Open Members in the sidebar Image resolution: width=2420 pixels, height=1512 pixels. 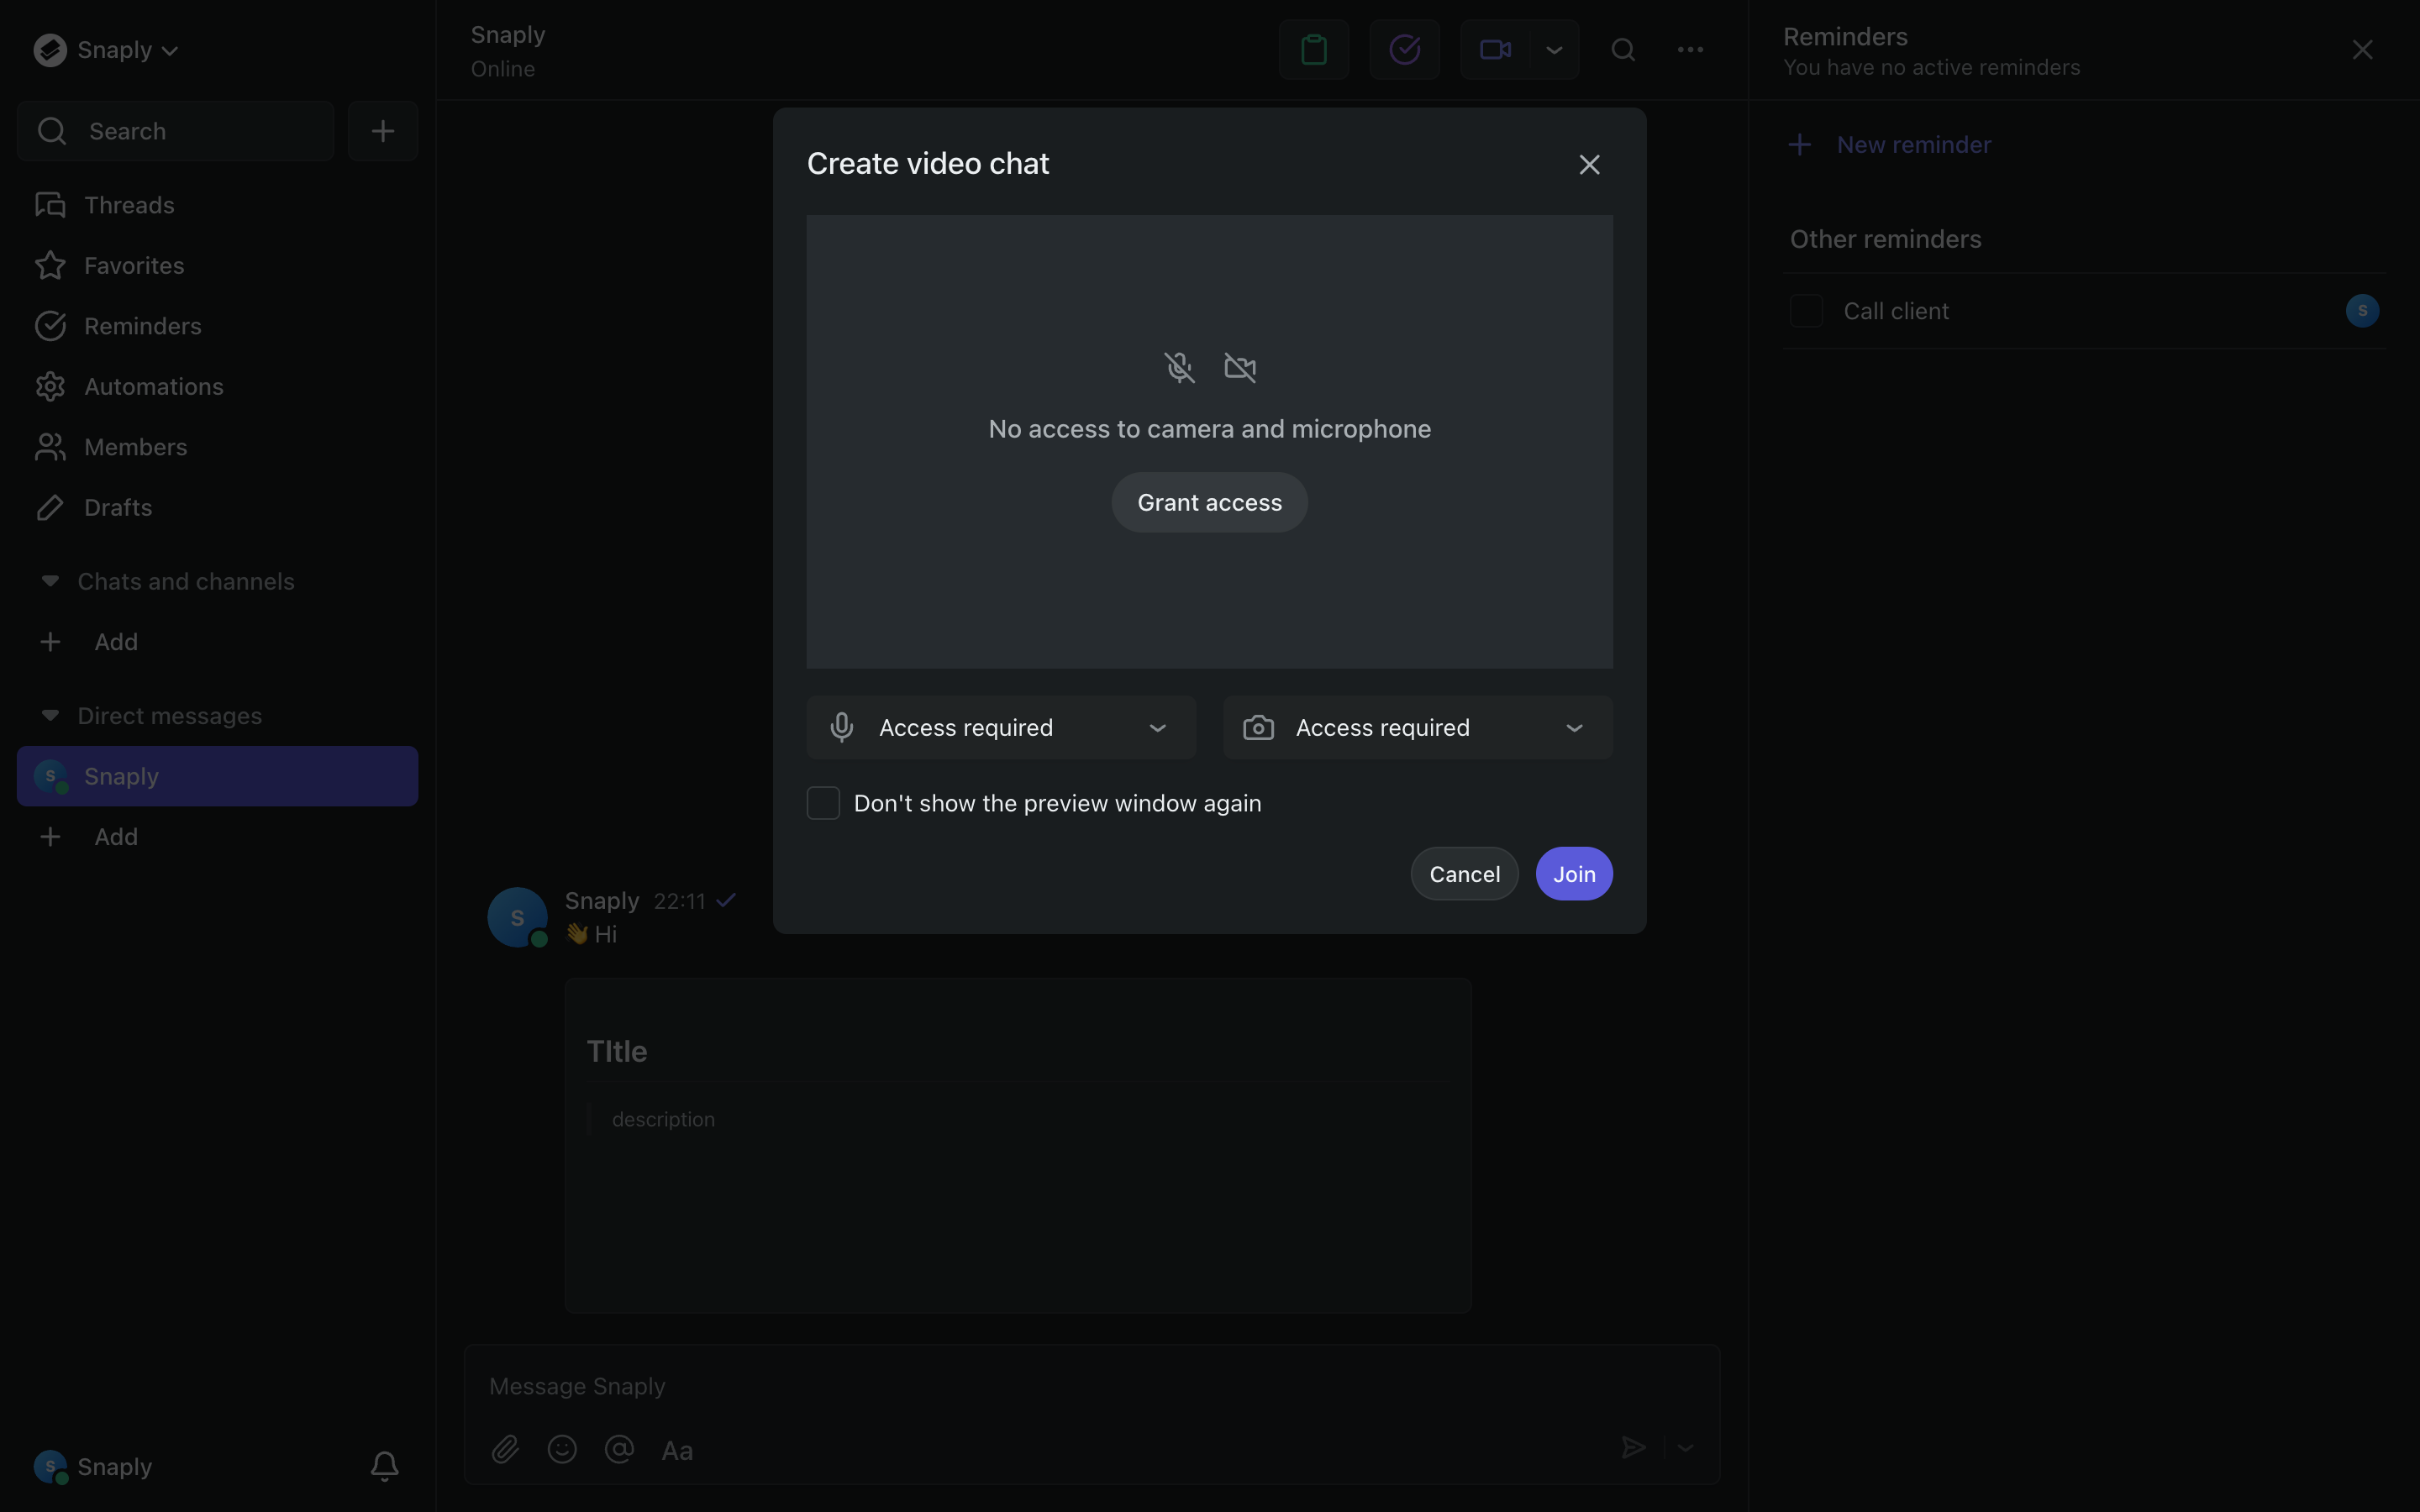[x=217, y=447]
